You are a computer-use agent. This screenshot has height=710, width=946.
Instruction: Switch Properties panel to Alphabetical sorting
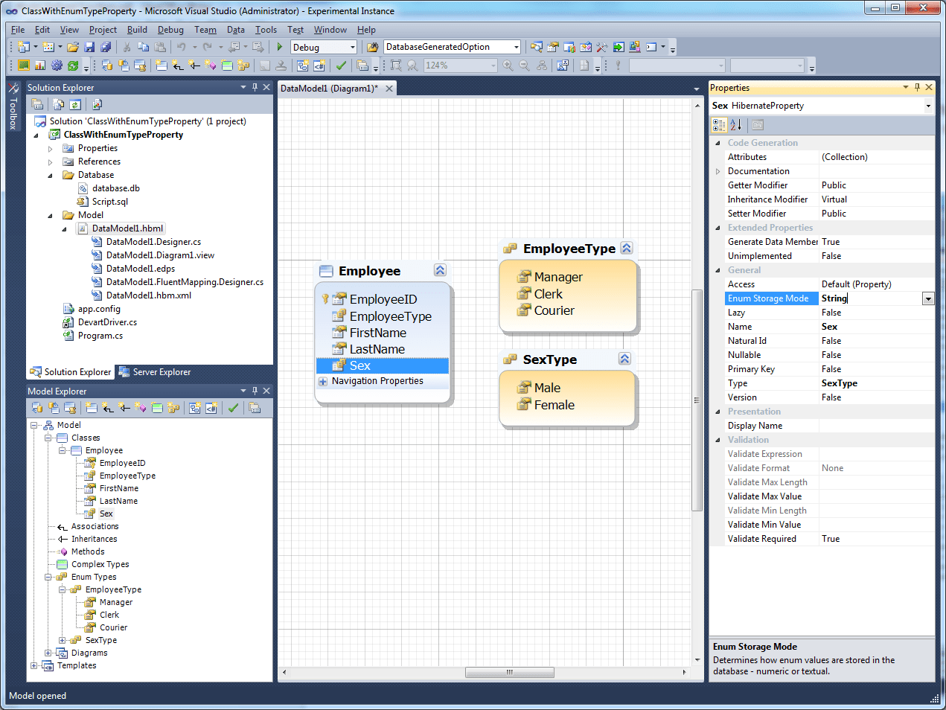click(x=735, y=124)
